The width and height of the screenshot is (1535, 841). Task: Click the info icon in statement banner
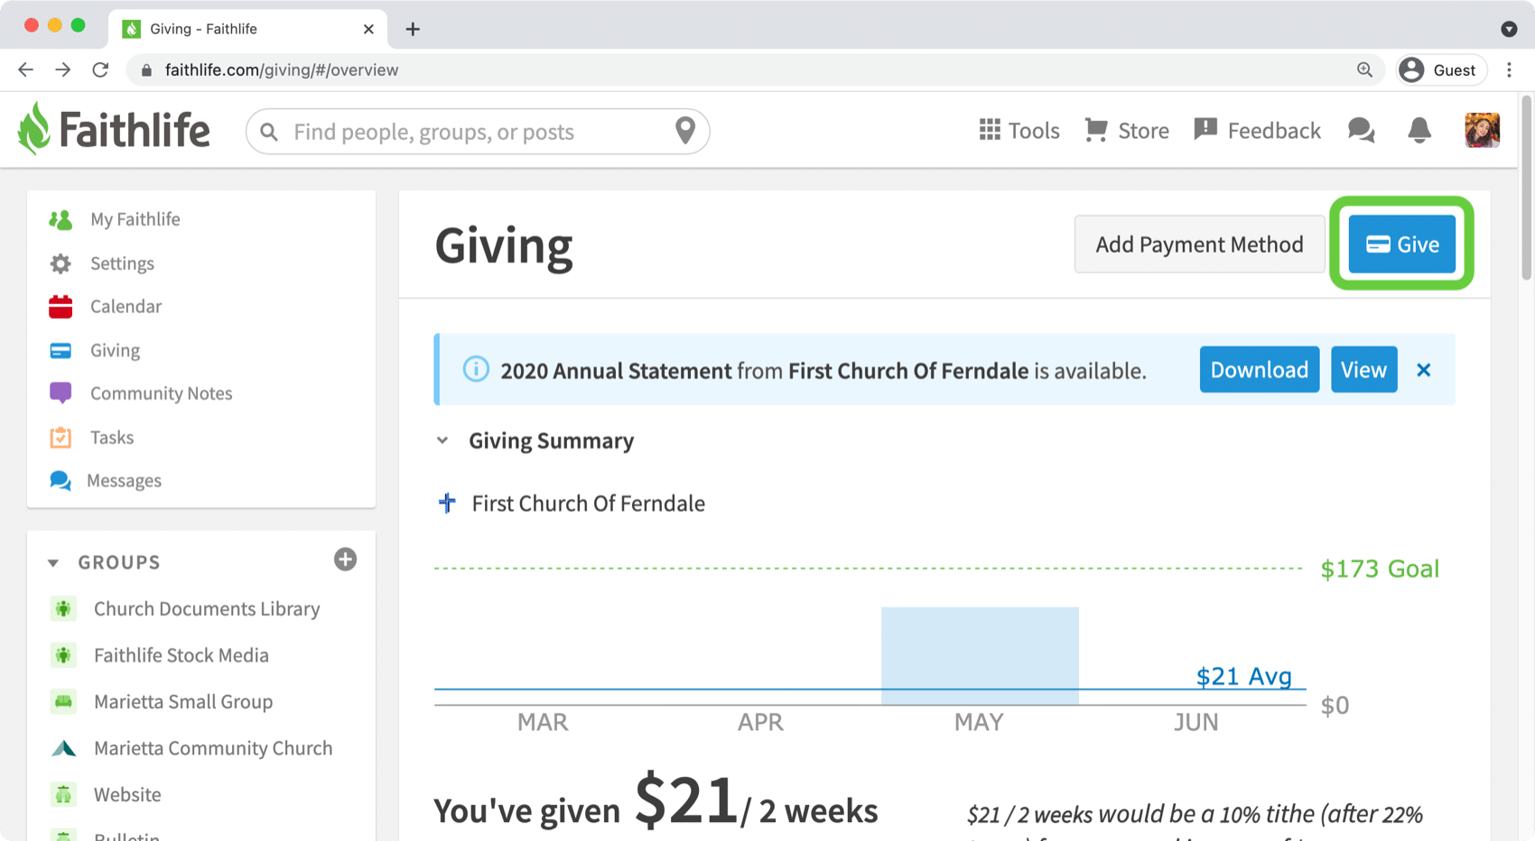point(476,369)
